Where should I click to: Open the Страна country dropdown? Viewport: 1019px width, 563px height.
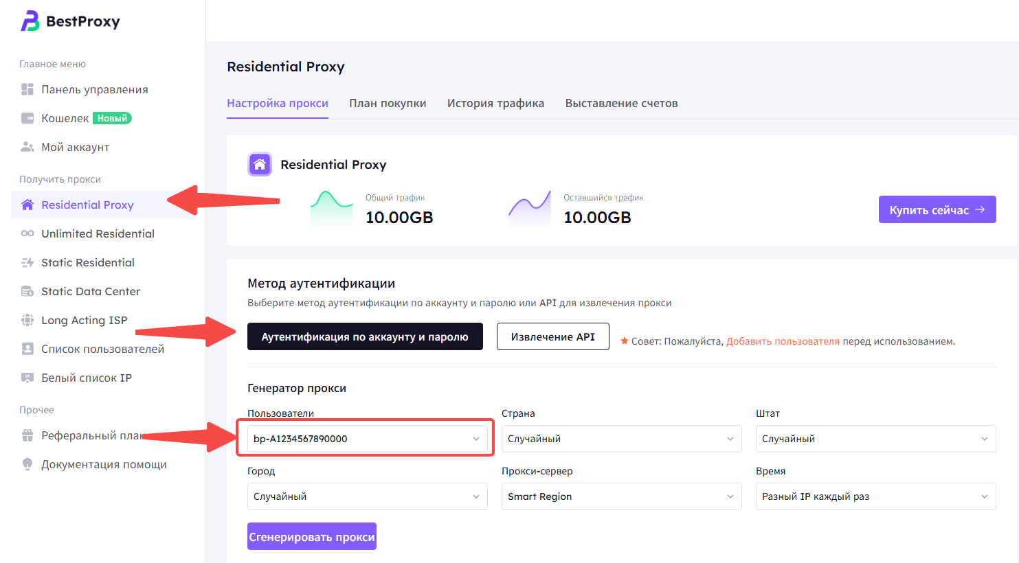click(x=621, y=439)
